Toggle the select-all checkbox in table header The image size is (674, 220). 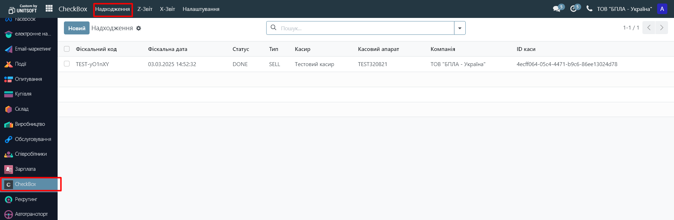tap(67, 49)
